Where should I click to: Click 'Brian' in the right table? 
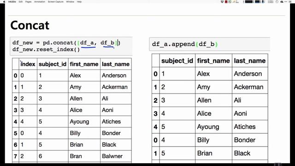click(205, 153)
